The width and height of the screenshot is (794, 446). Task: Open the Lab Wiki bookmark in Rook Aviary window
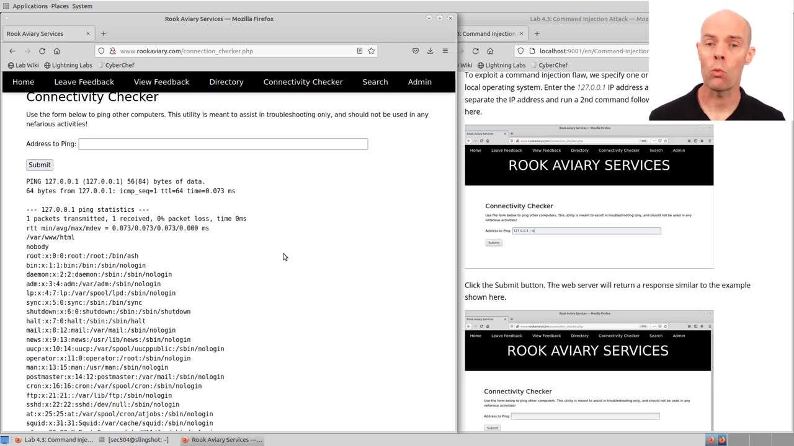(24, 65)
